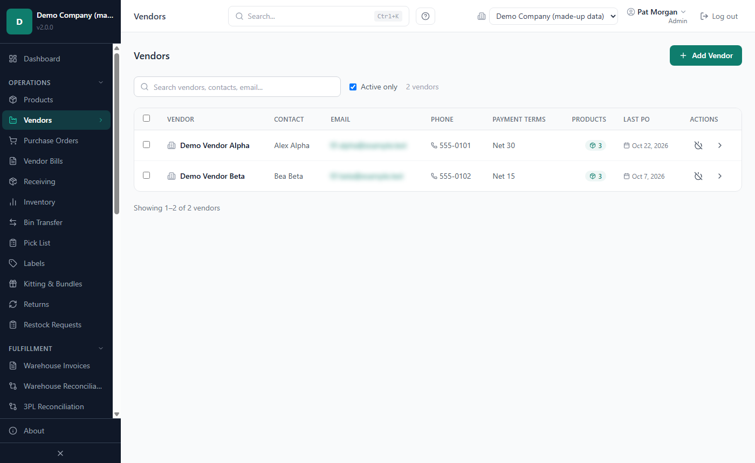Click the Log out button

click(719, 16)
